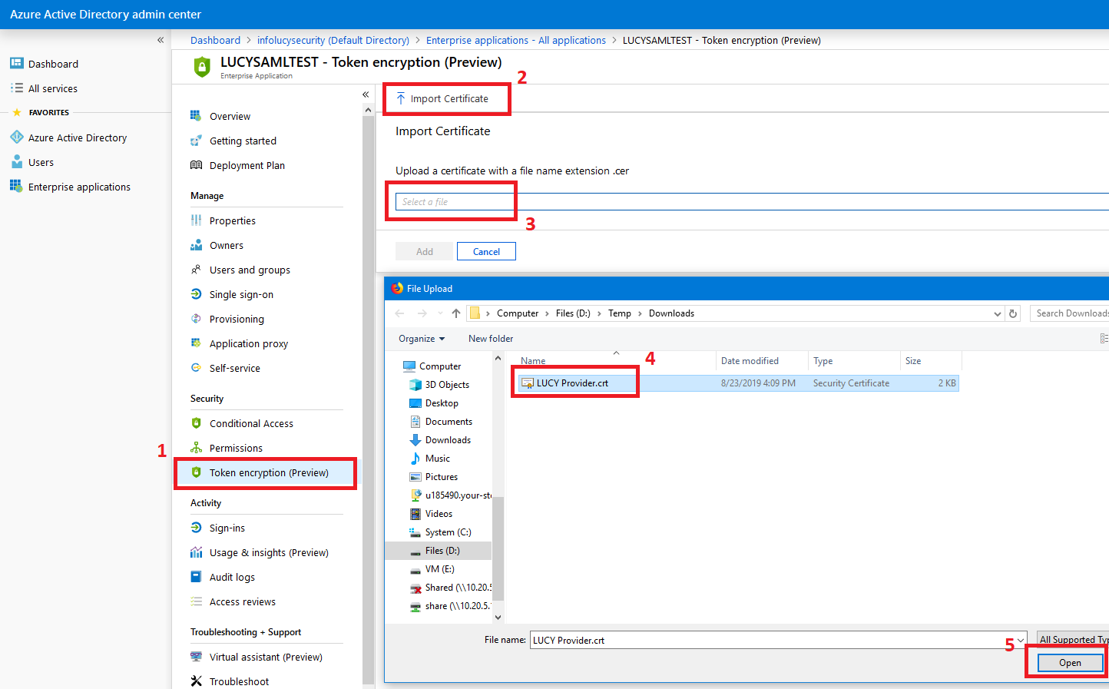Open recent locations dropdown arrow

[x=440, y=313]
